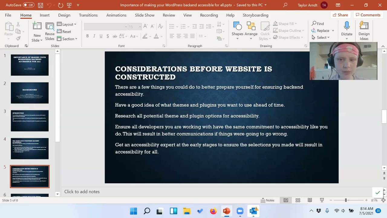The height and width of the screenshot is (218, 387).
Task: Click the Find button
Action: tap(318, 24)
